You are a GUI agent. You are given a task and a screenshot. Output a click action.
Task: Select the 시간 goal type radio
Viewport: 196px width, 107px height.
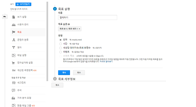[x=60, y=44]
